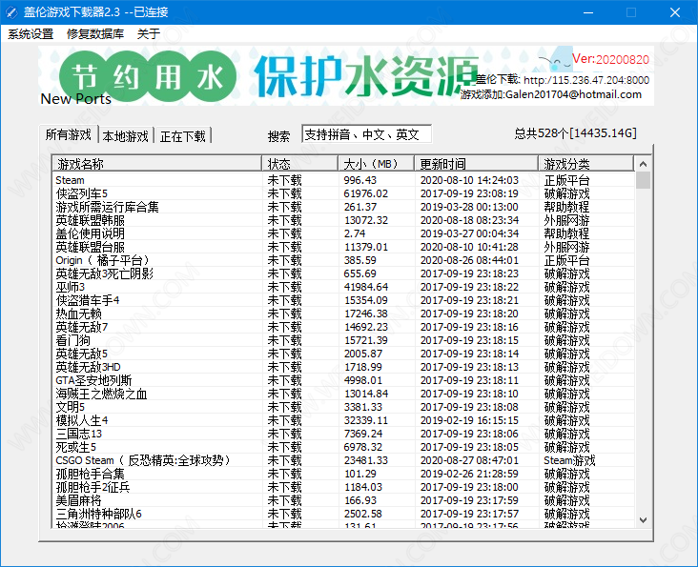Sort by the 状态 column header
Image resolution: width=698 pixels, height=567 pixels.
coord(299,164)
